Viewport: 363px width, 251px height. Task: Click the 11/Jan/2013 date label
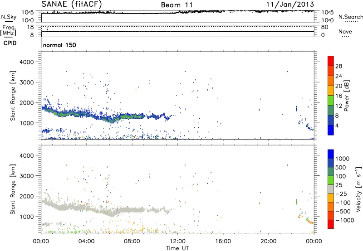click(290, 5)
